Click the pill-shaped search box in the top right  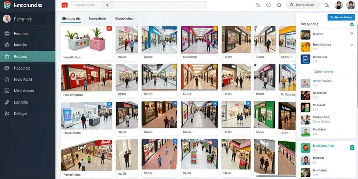click(303, 5)
